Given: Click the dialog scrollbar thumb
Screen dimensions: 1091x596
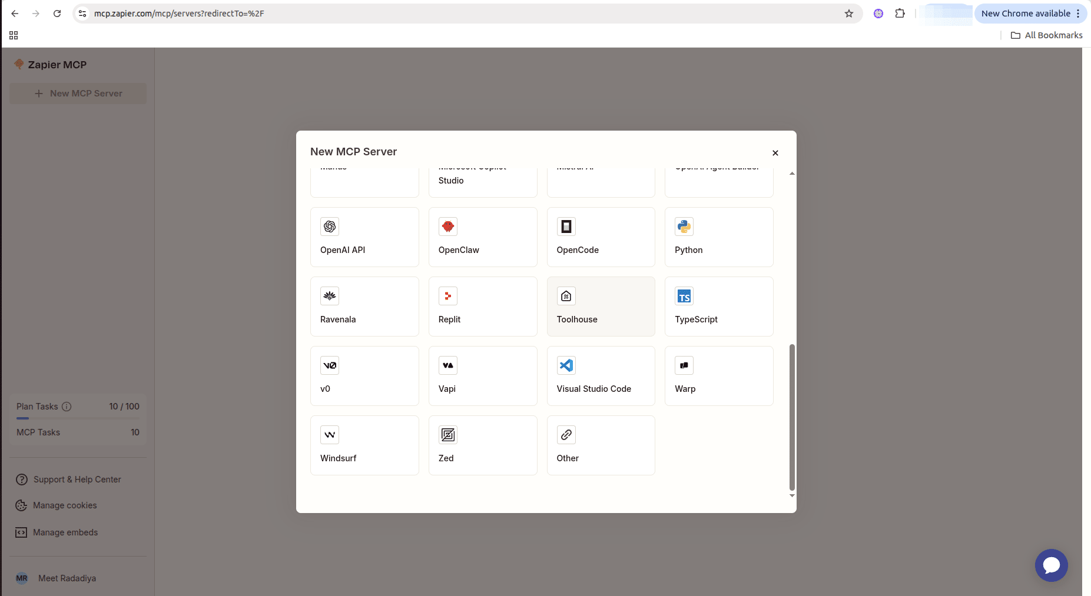Looking at the screenshot, I should point(792,417).
